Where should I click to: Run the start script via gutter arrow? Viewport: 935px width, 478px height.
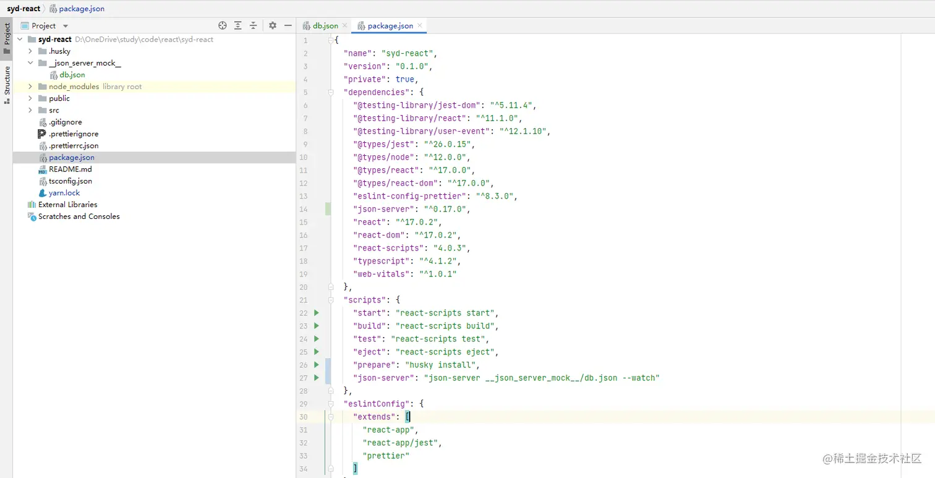[x=317, y=313]
